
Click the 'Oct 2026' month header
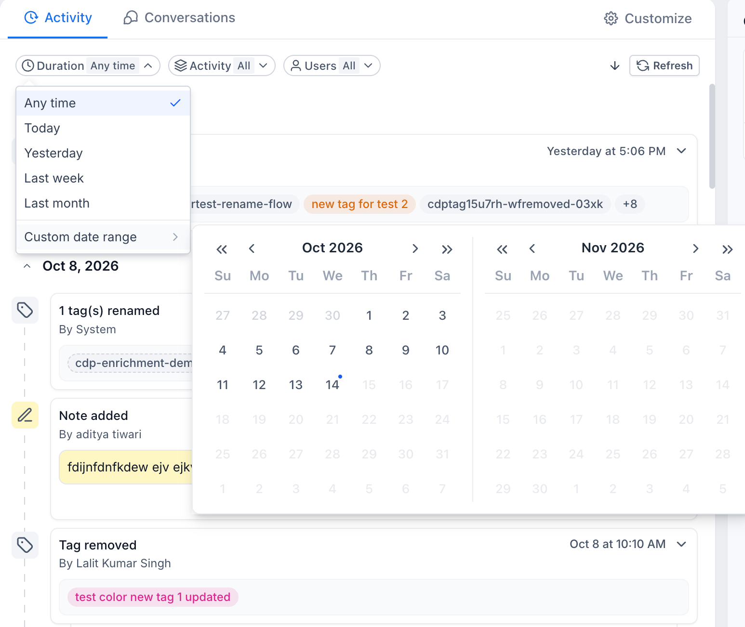tap(333, 248)
